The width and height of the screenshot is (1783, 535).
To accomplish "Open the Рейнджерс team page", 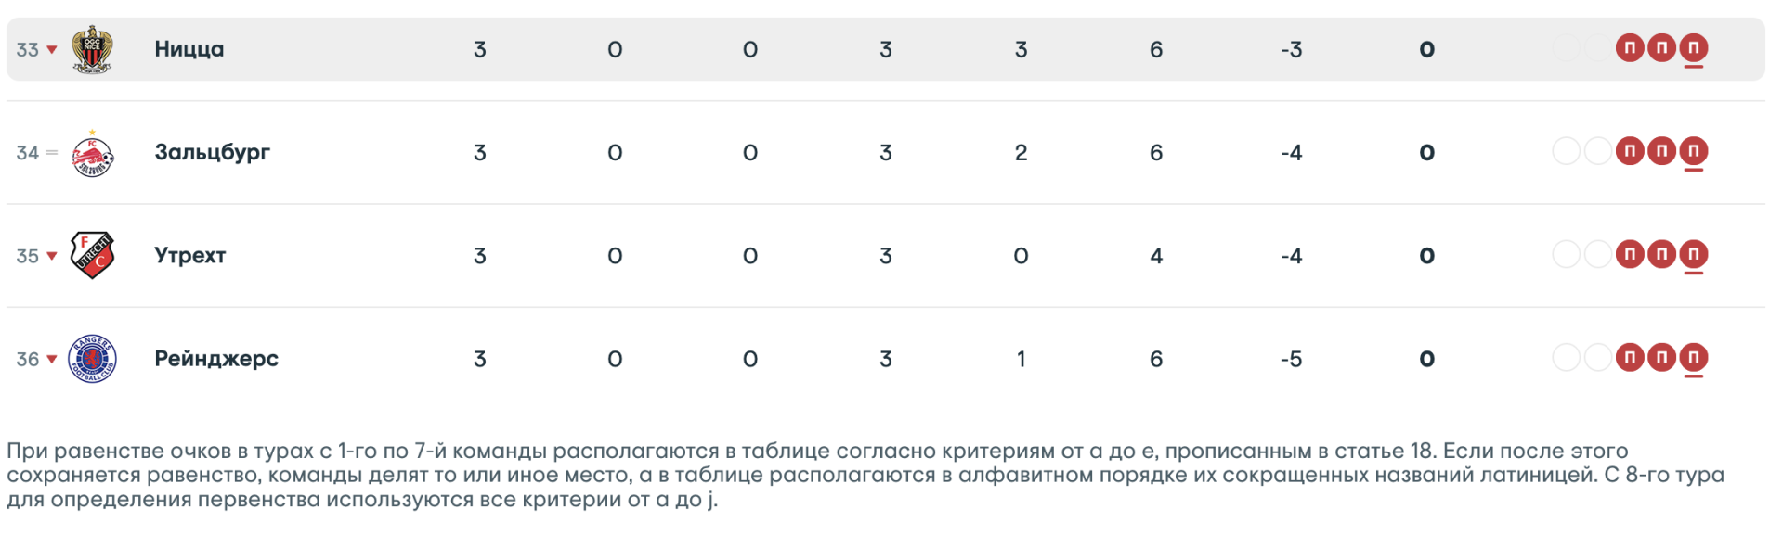I will click(x=216, y=359).
